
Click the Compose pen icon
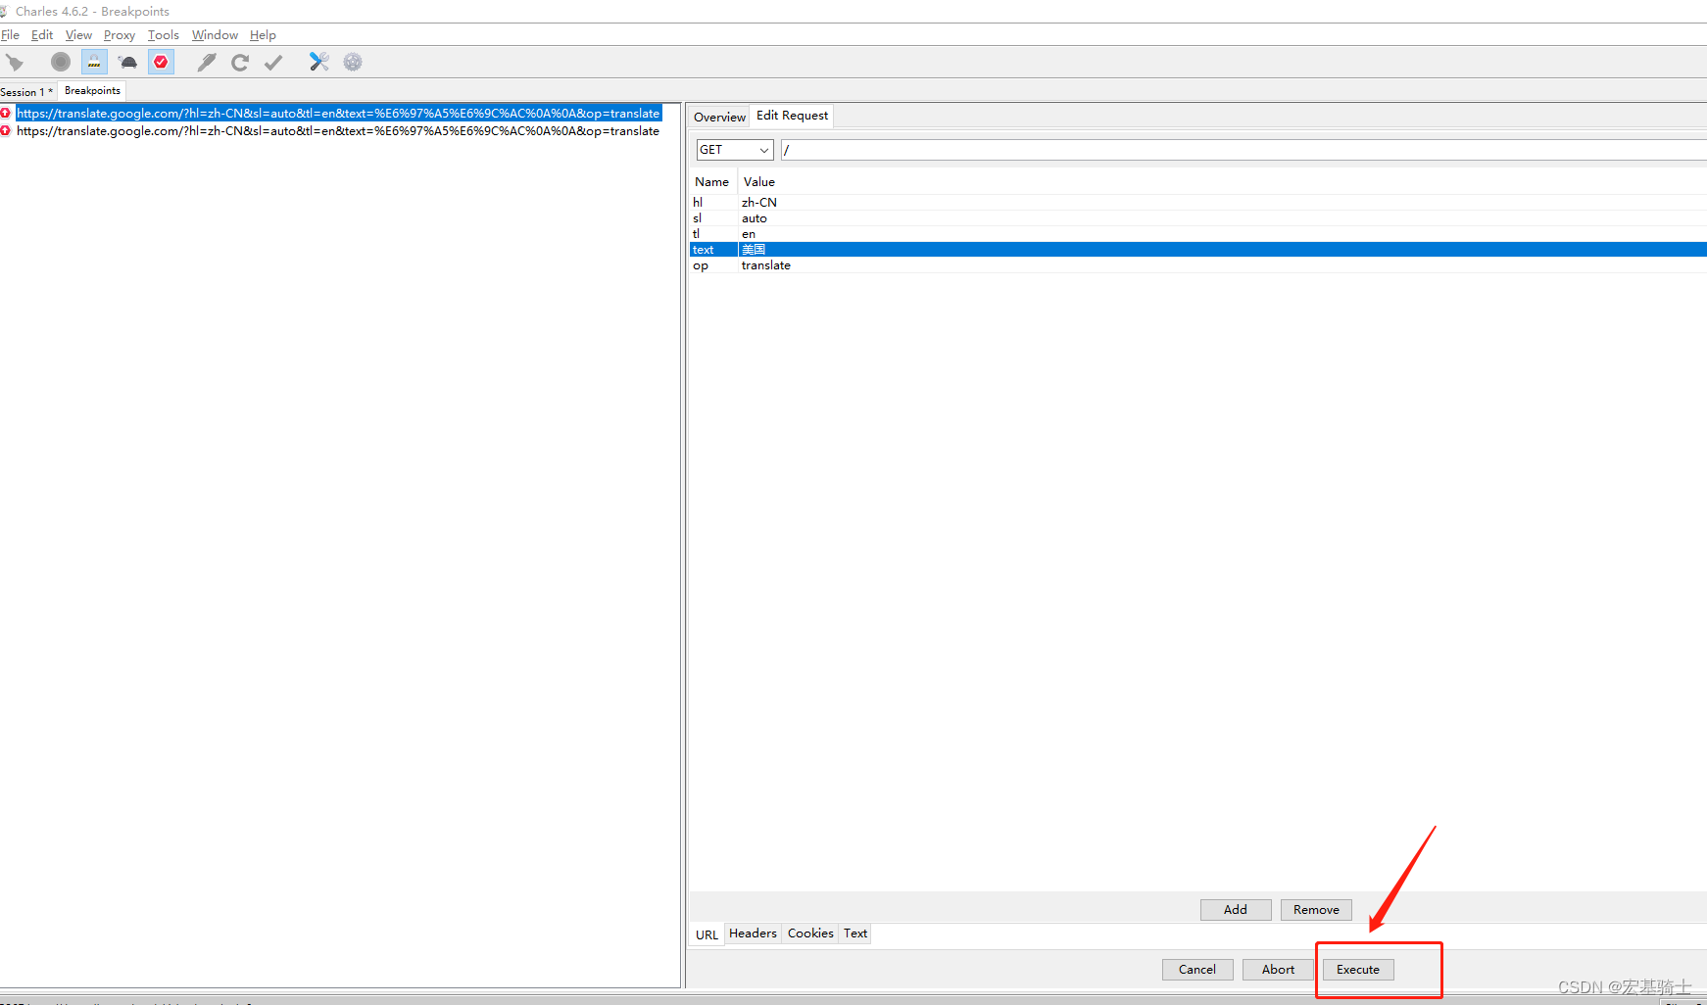(207, 62)
